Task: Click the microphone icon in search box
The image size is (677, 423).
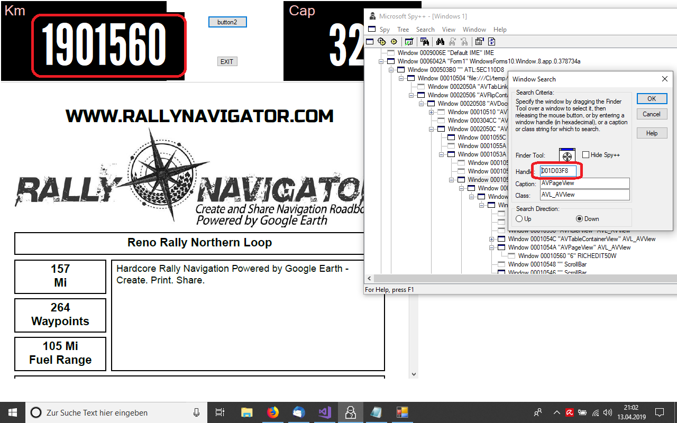Action: pos(196,412)
